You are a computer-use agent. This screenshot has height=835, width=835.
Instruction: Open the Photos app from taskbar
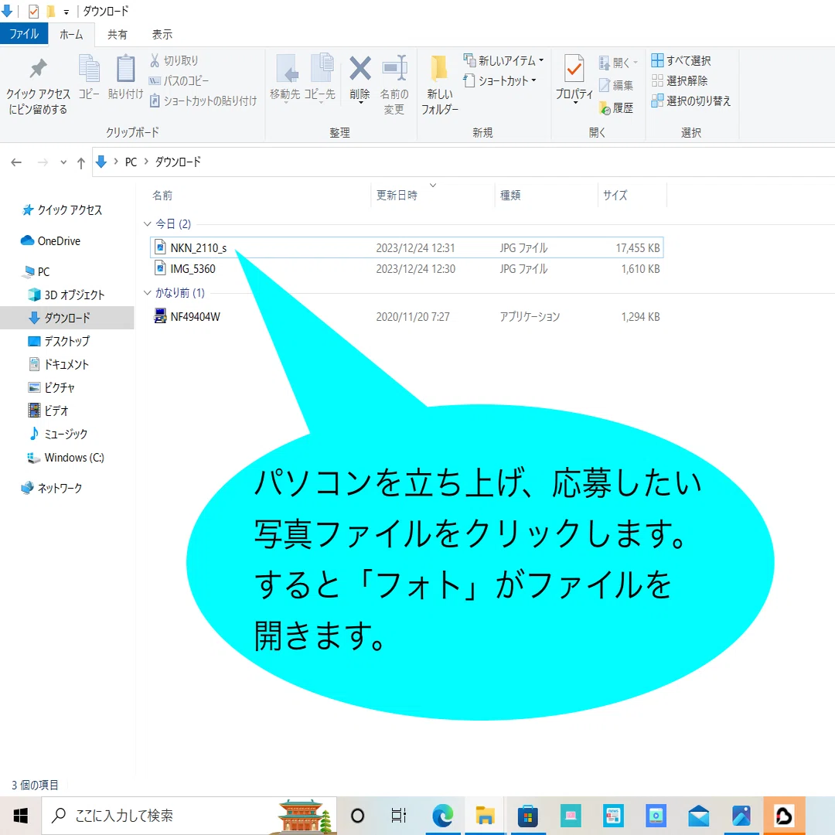point(741,816)
